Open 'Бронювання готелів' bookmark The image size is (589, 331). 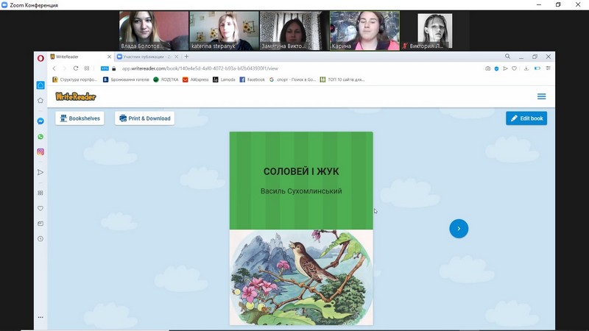point(126,79)
